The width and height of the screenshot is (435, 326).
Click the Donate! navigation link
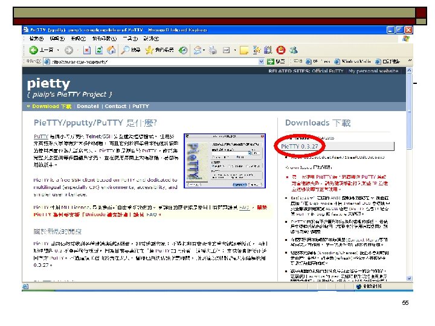(88, 106)
